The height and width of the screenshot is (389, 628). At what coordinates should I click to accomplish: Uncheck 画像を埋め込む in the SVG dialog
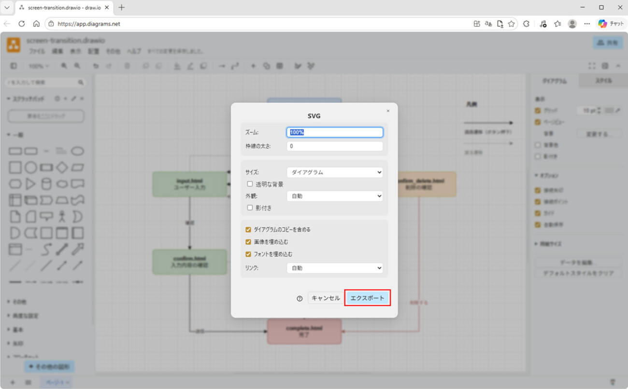(248, 242)
